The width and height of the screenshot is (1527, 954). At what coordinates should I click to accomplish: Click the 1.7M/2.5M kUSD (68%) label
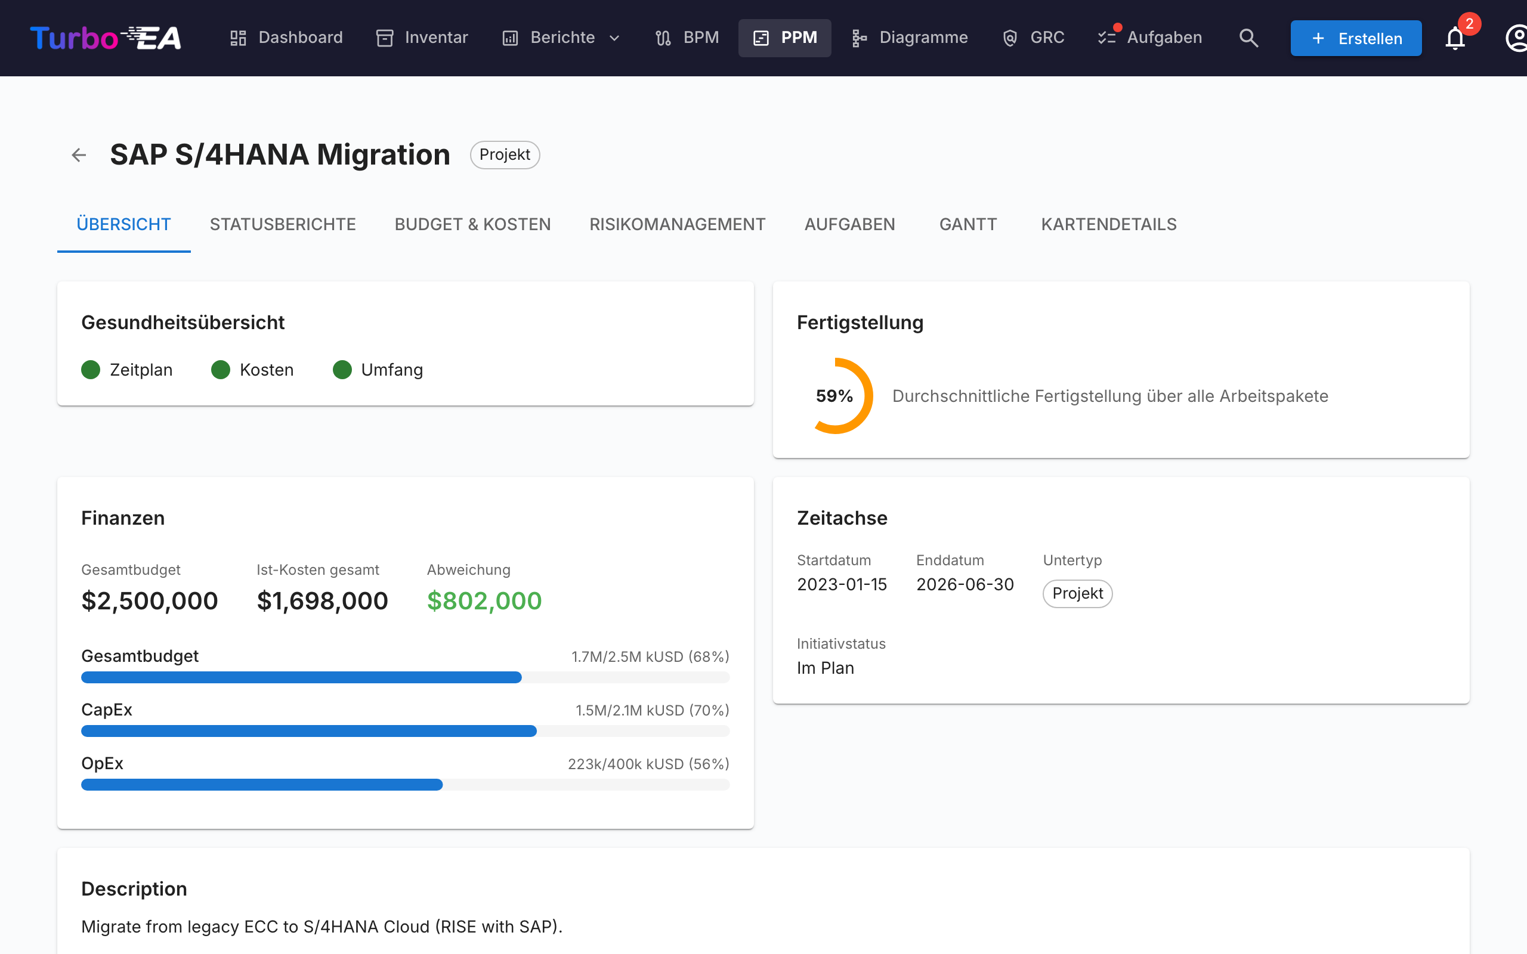point(651,657)
